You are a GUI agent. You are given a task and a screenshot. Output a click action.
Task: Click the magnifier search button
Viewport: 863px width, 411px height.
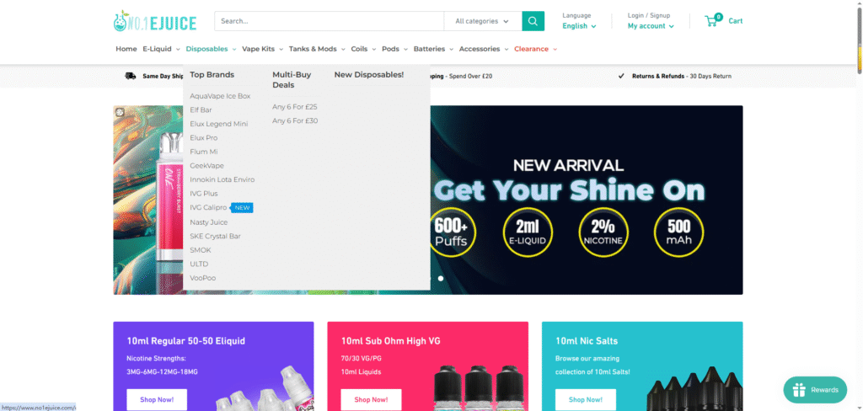[533, 21]
